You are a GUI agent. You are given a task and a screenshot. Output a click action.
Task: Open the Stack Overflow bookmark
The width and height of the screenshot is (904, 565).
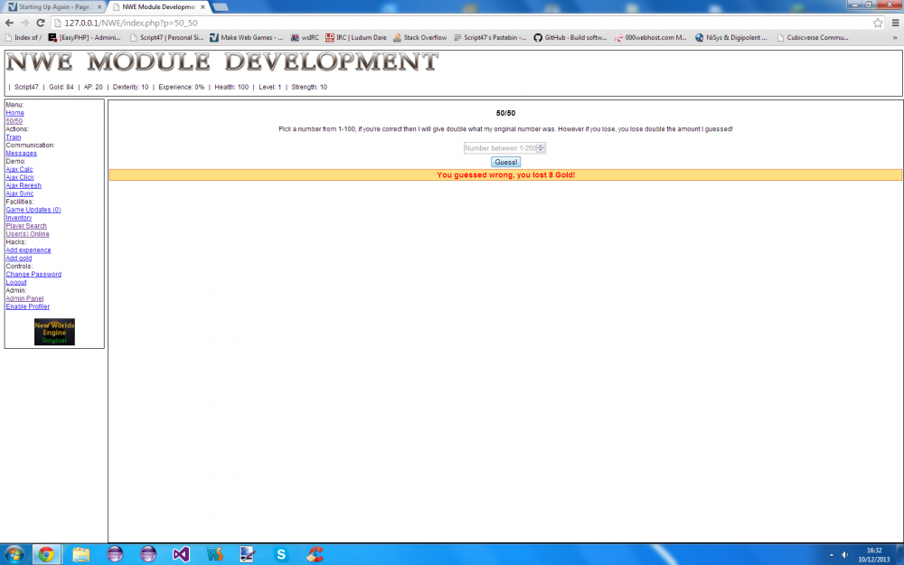coord(419,38)
